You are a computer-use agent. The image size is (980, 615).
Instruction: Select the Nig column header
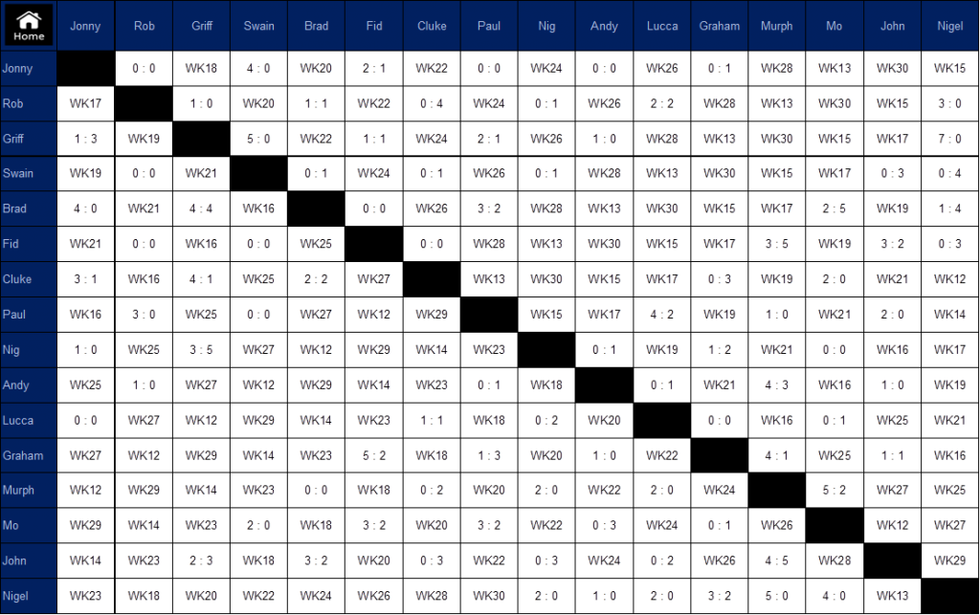546,26
